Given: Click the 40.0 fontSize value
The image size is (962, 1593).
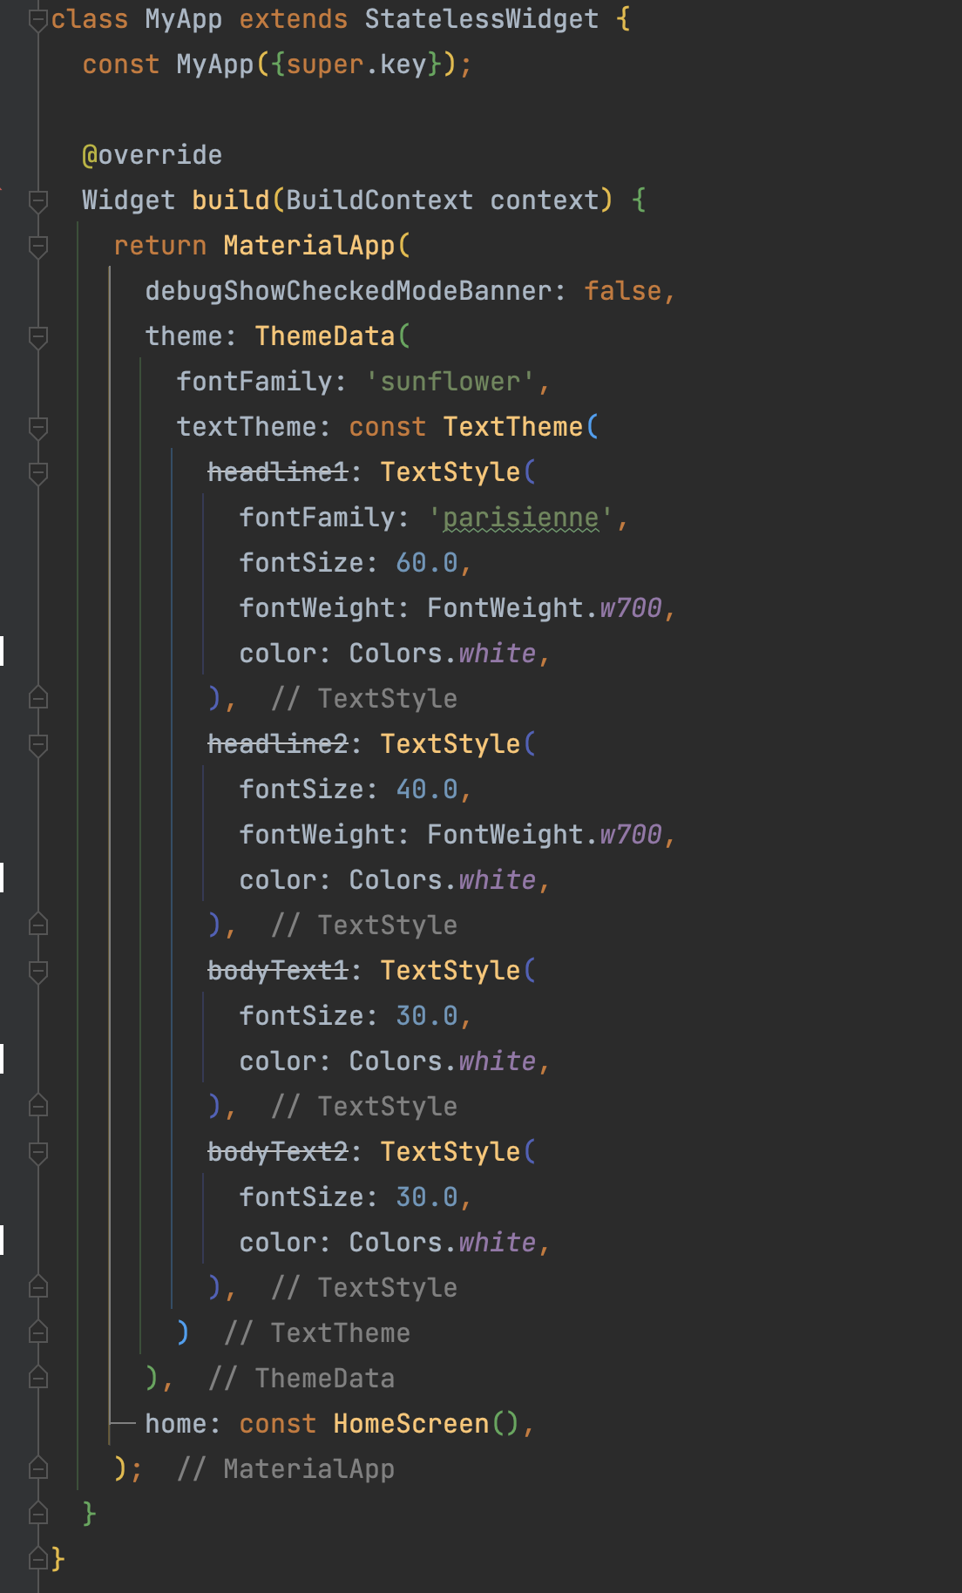Looking at the screenshot, I should (x=427, y=790).
